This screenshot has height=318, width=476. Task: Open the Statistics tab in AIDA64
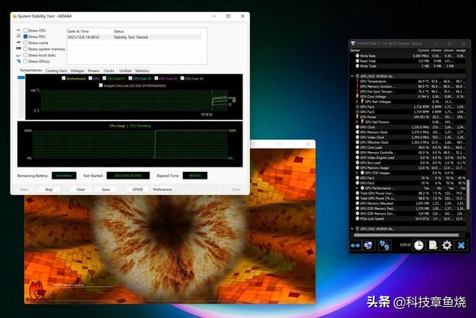click(x=142, y=71)
